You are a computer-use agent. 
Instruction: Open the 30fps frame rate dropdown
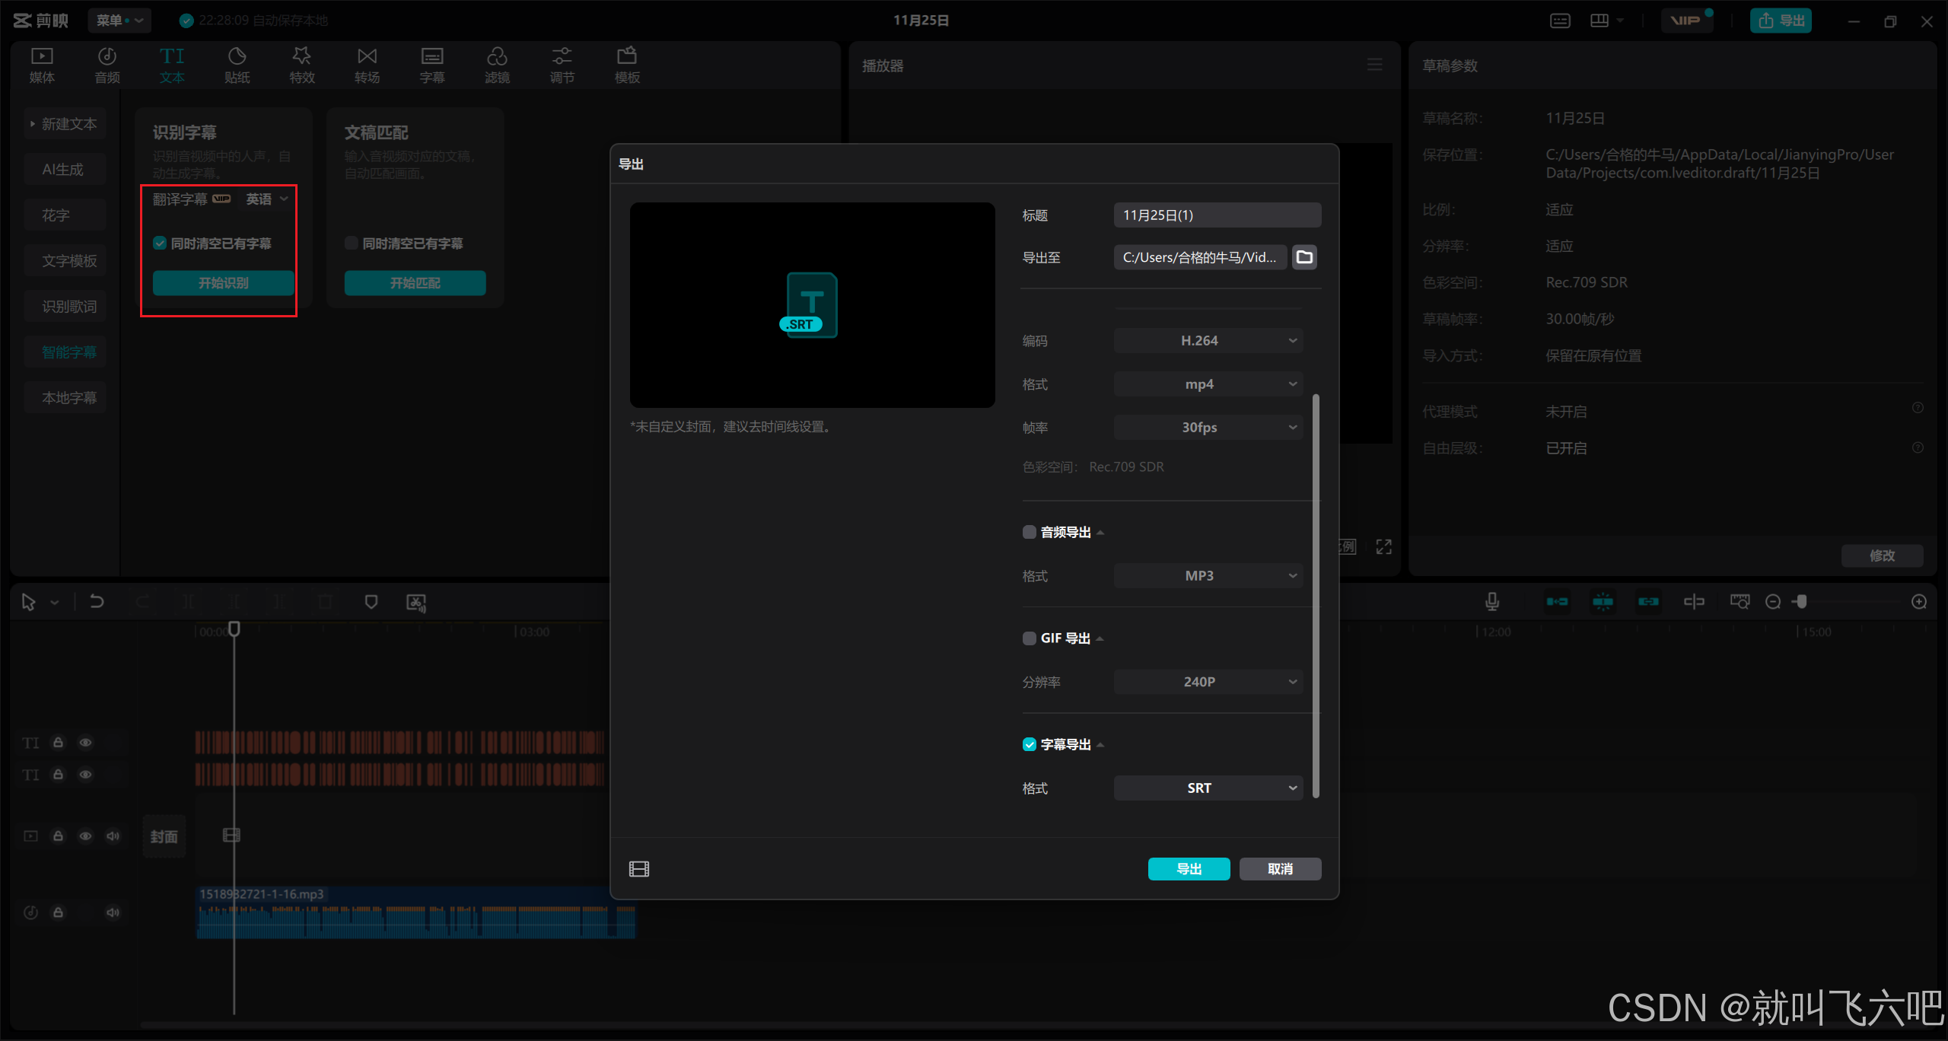point(1208,428)
